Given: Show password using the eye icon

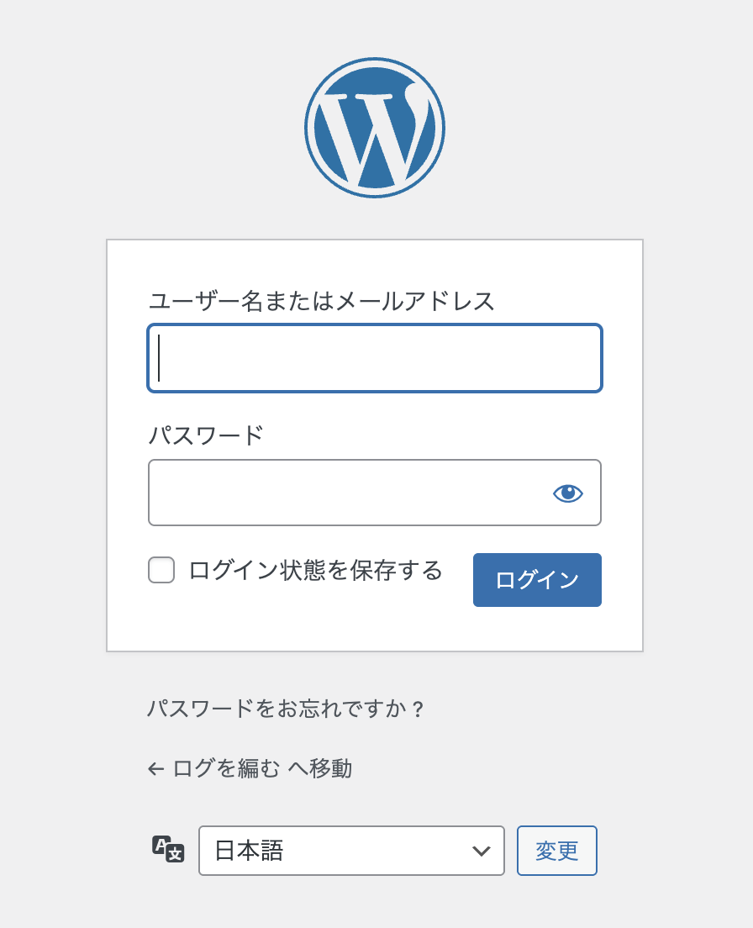Looking at the screenshot, I should click(x=568, y=493).
